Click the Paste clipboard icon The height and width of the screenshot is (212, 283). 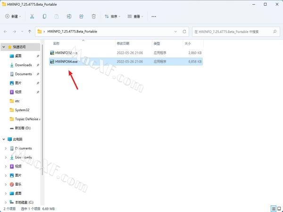click(x=57, y=16)
